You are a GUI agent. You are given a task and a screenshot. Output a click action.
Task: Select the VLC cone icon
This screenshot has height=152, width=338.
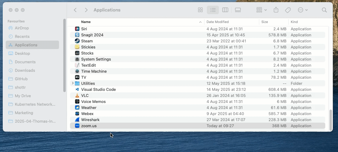coord(77,95)
